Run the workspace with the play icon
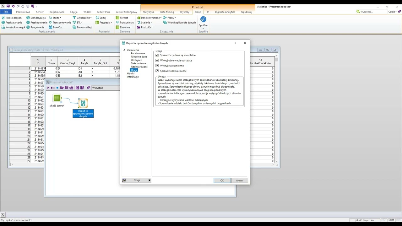This screenshot has height=226, width=402. tap(48, 88)
